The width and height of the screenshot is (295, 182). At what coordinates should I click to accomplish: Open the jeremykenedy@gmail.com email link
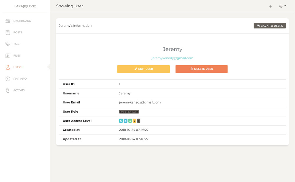(172, 58)
